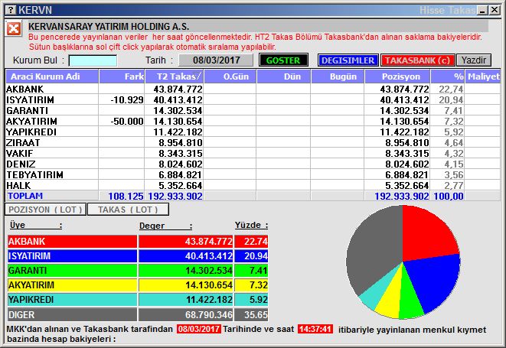Switch to TAKAS ( LOT ) tab

click(x=128, y=210)
